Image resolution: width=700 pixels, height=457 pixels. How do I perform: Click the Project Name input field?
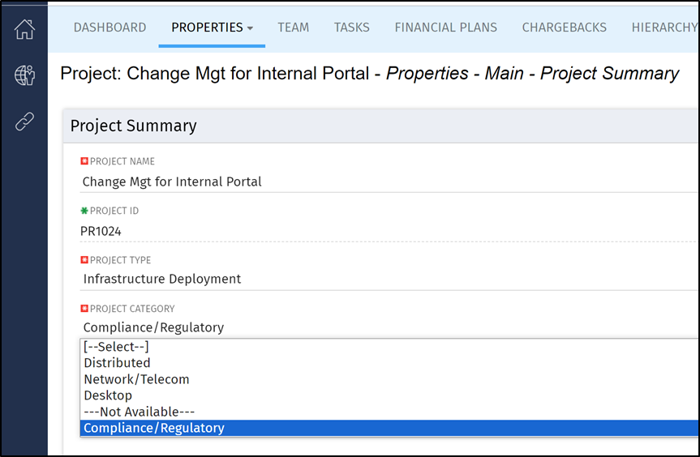click(381, 182)
